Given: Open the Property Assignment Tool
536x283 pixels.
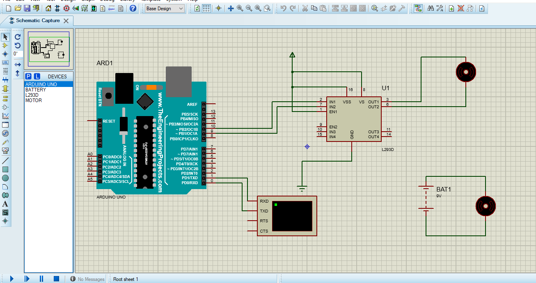Looking at the screenshot, I should coord(440,8).
